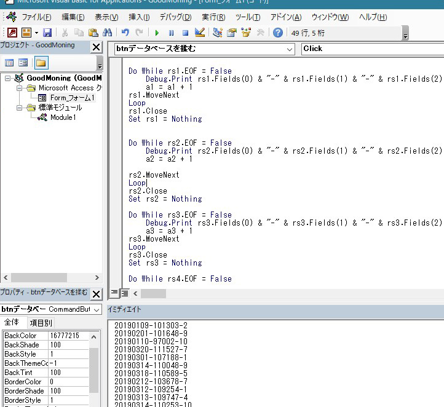Select the GoodMoning project root item
Image resolution: width=444 pixels, height=407 pixels.
(x=64, y=78)
